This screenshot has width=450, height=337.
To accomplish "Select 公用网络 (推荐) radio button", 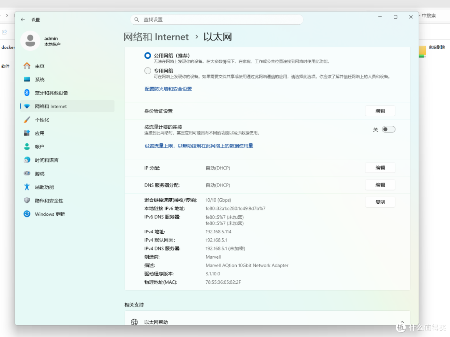I will (147, 56).
